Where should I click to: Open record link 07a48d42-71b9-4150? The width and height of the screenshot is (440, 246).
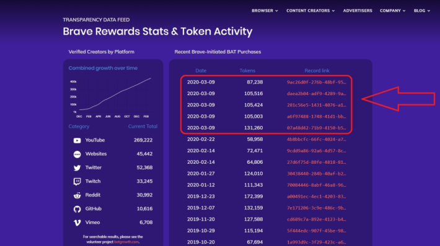pos(316,128)
